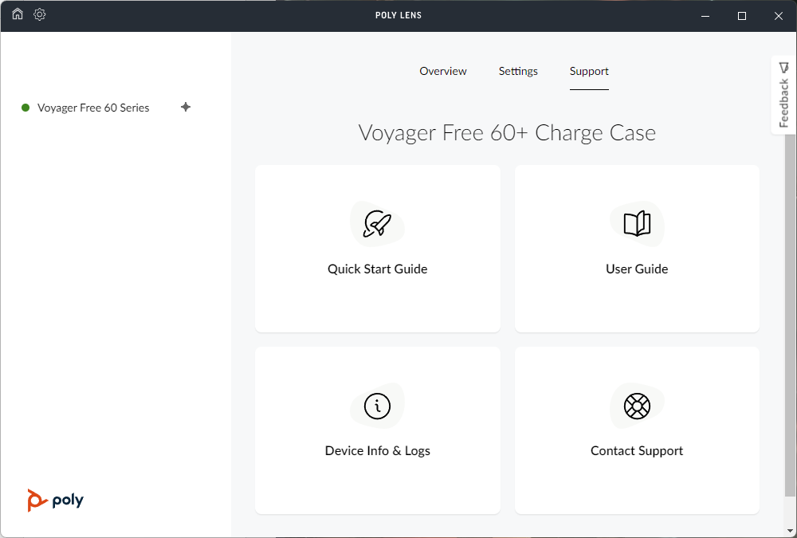The height and width of the screenshot is (538, 797).
Task: Click the Voyager Free 60+ Charge Case heading
Action: (507, 133)
